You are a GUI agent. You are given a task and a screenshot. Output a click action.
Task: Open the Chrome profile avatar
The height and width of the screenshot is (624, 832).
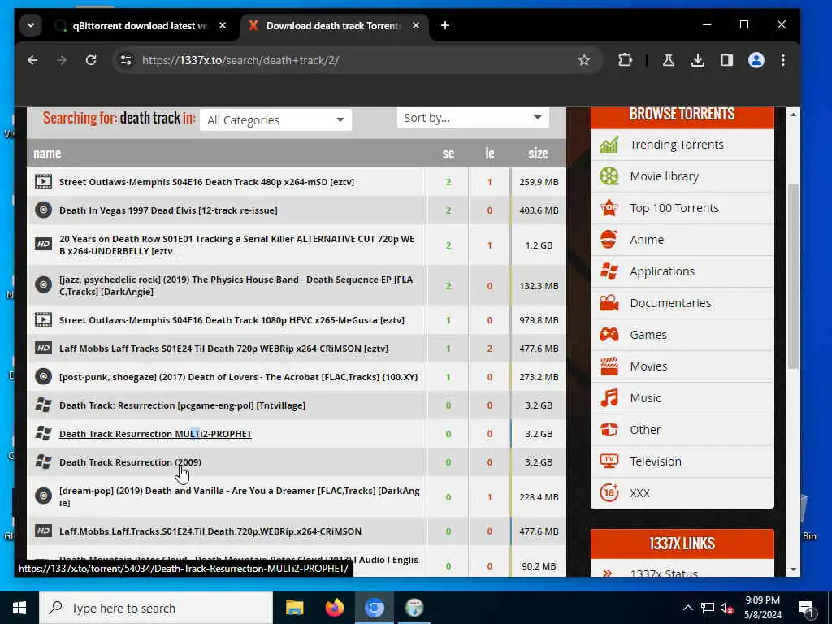point(756,60)
